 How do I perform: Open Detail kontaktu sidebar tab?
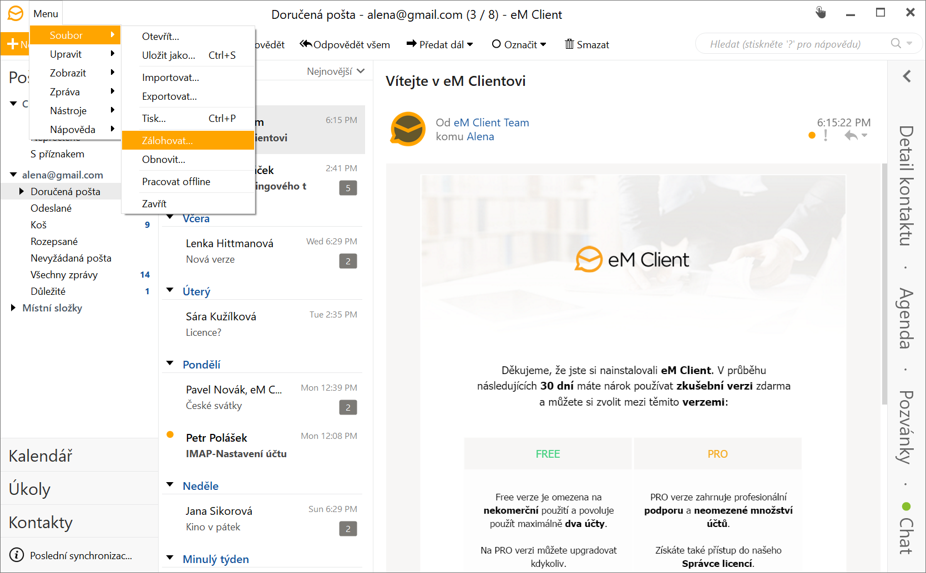click(x=906, y=186)
